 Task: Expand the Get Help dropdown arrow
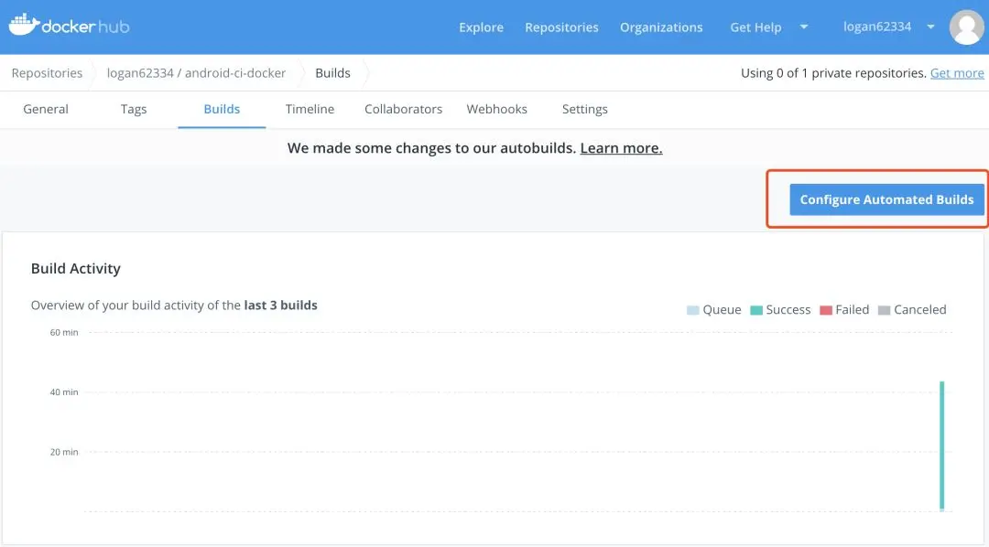point(804,27)
